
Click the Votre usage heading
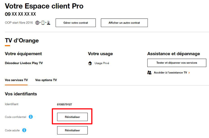[x=100, y=54]
